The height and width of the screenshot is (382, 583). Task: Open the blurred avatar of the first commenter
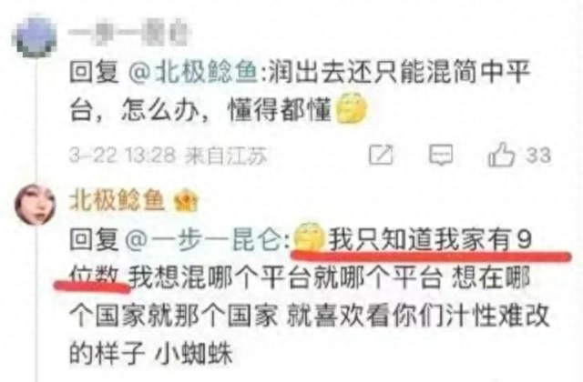(x=35, y=36)
